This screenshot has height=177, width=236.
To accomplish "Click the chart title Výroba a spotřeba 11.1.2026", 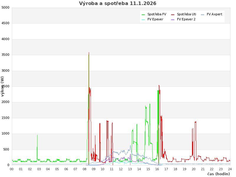I will 118,4.
